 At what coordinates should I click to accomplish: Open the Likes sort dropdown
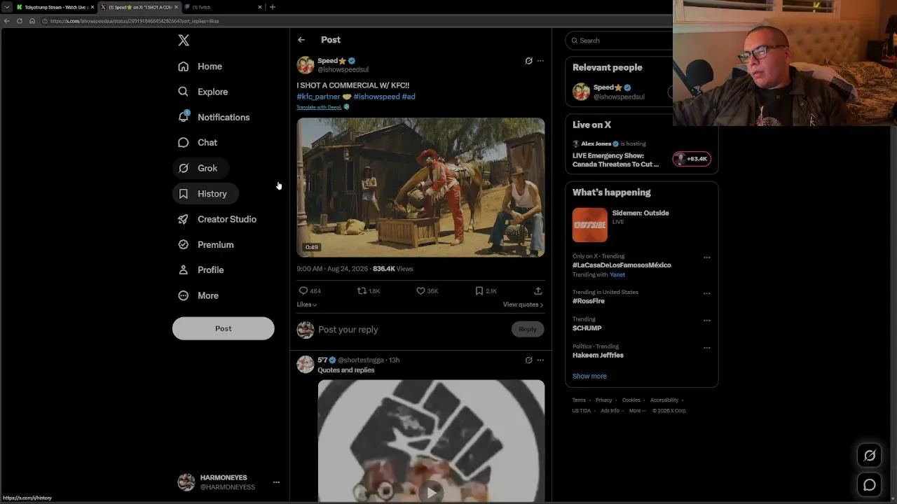click(306, 304)
